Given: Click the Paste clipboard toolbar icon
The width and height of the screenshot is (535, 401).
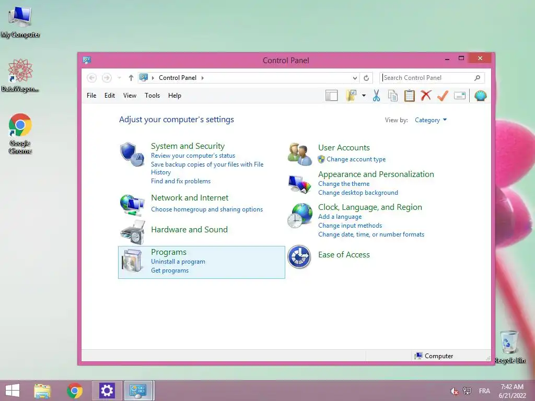Looking at the screenshot, I should pyautogui.click(x=410, y=96).
